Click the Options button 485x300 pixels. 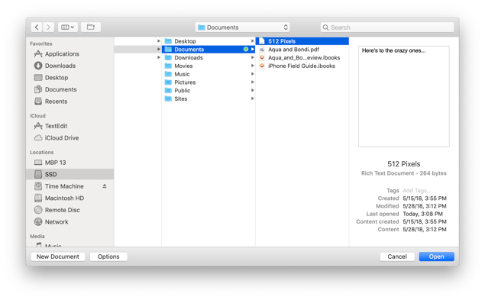pyautogui.click(x=108, y=256)
